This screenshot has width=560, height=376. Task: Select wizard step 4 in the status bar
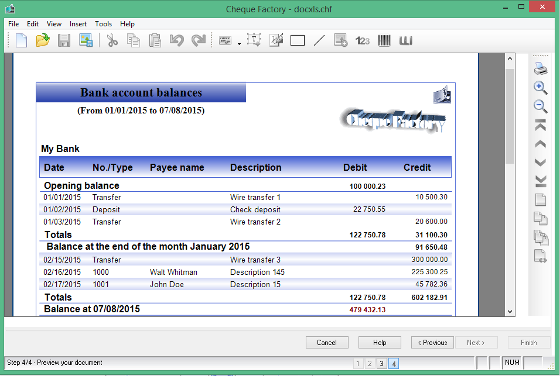pyautogui.click(x=394, y=363)
